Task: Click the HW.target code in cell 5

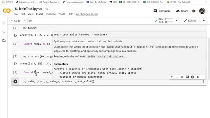Action: point(30,28)
